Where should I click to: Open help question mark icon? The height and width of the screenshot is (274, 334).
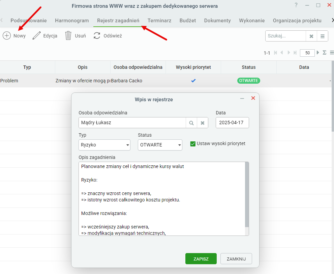point(296,5)
